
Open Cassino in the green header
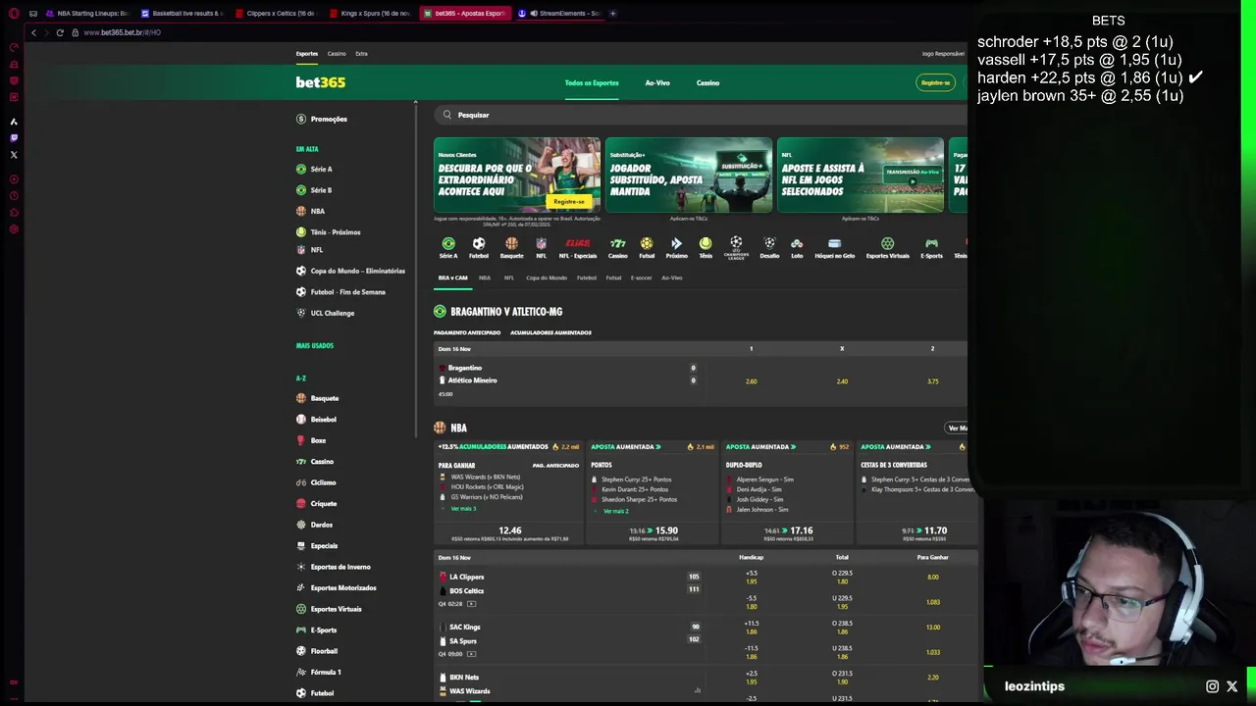pos(707,83)
